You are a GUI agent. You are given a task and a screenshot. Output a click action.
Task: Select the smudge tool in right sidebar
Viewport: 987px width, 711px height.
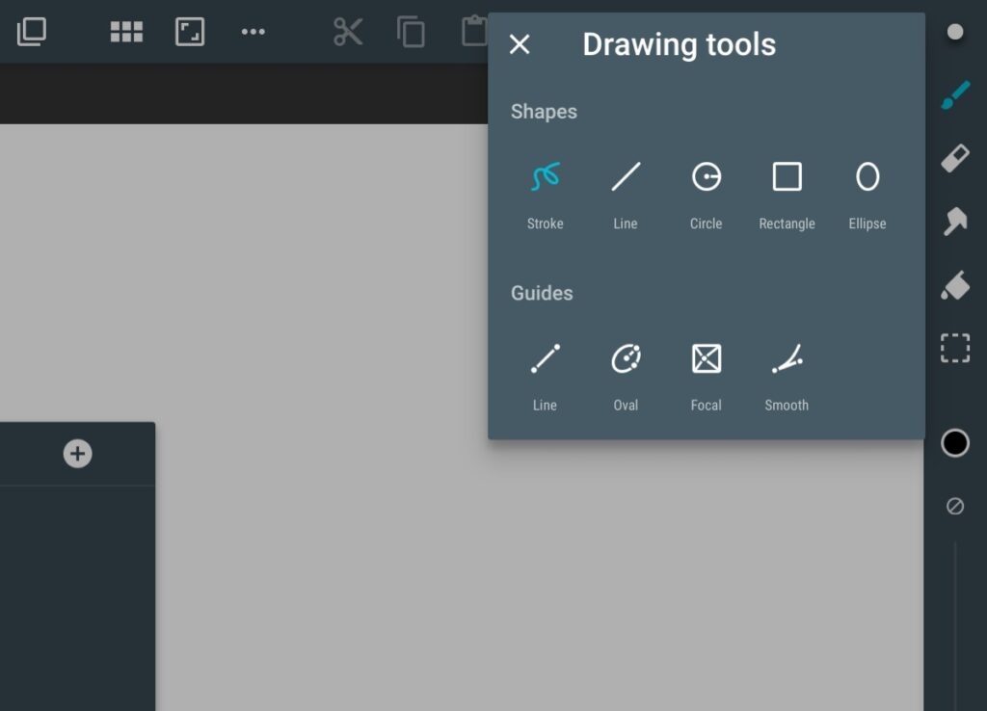tap(955, 222)
